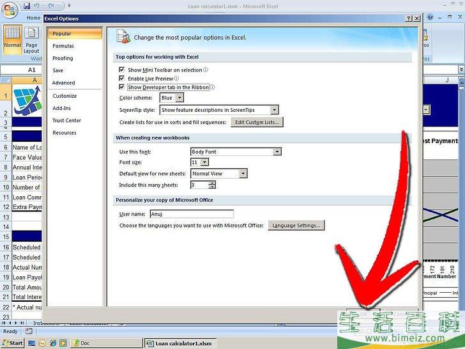Select the Normal view ribbon icon
465x349 pixels.
[13, 38]
